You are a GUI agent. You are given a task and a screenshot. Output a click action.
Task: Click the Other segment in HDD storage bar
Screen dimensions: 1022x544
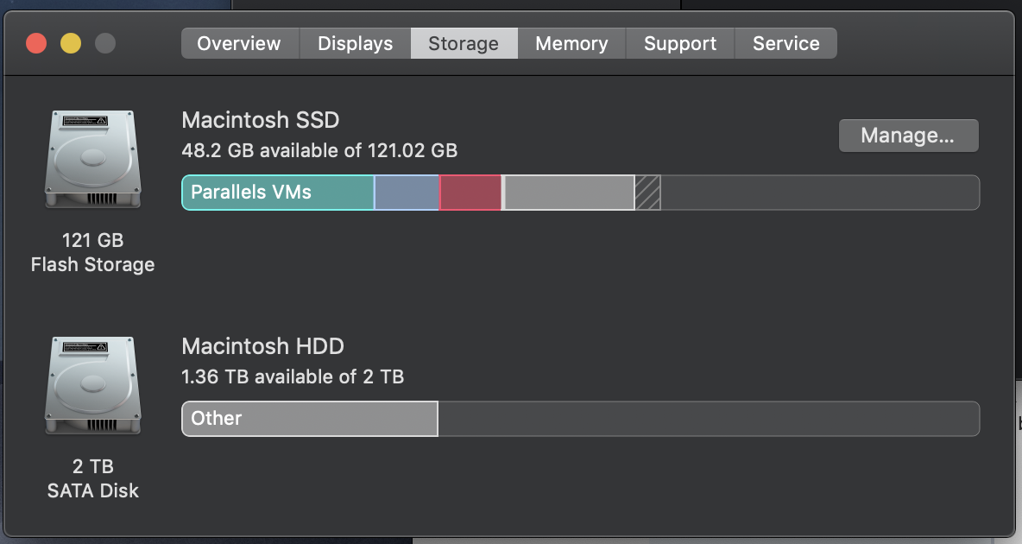point(310,419)
